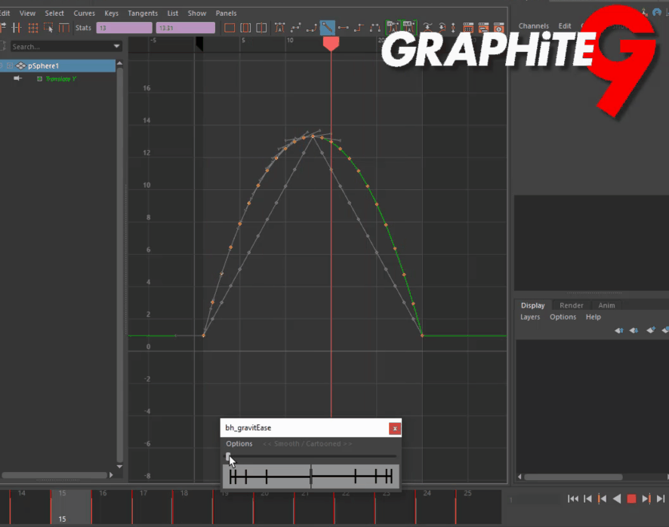Apply Plateau tangents icon
The height and width of the screenshot is (527, 669).
[x=375, y=28]
